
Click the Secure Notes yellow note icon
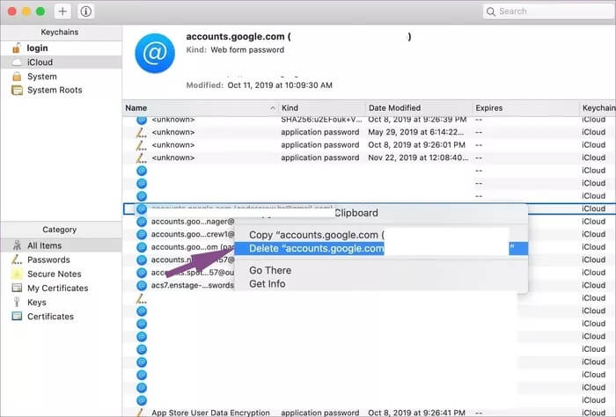click(17, 274)
